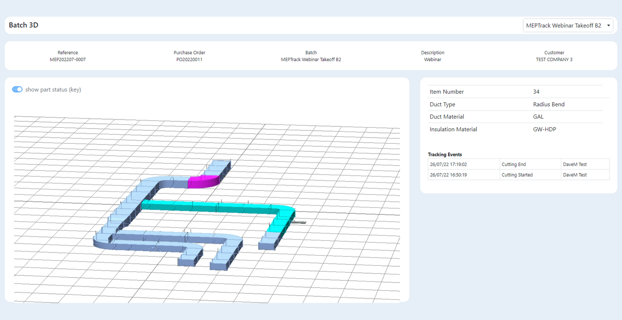Click the TEST COMPANY 3 customer name
The image size is (622, 320).
[554, 60]
